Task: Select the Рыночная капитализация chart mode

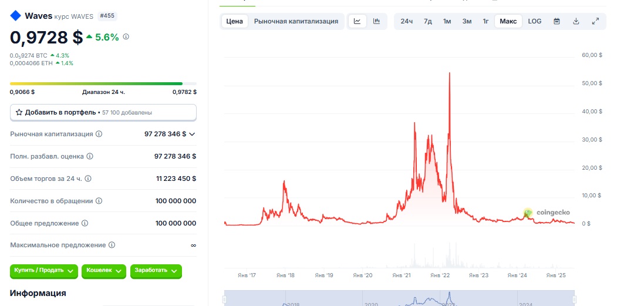Action: tap(296, 21)
